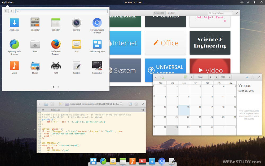
Task: Select March 22 in the Calendar grid
Action: [x=184, y=120]
